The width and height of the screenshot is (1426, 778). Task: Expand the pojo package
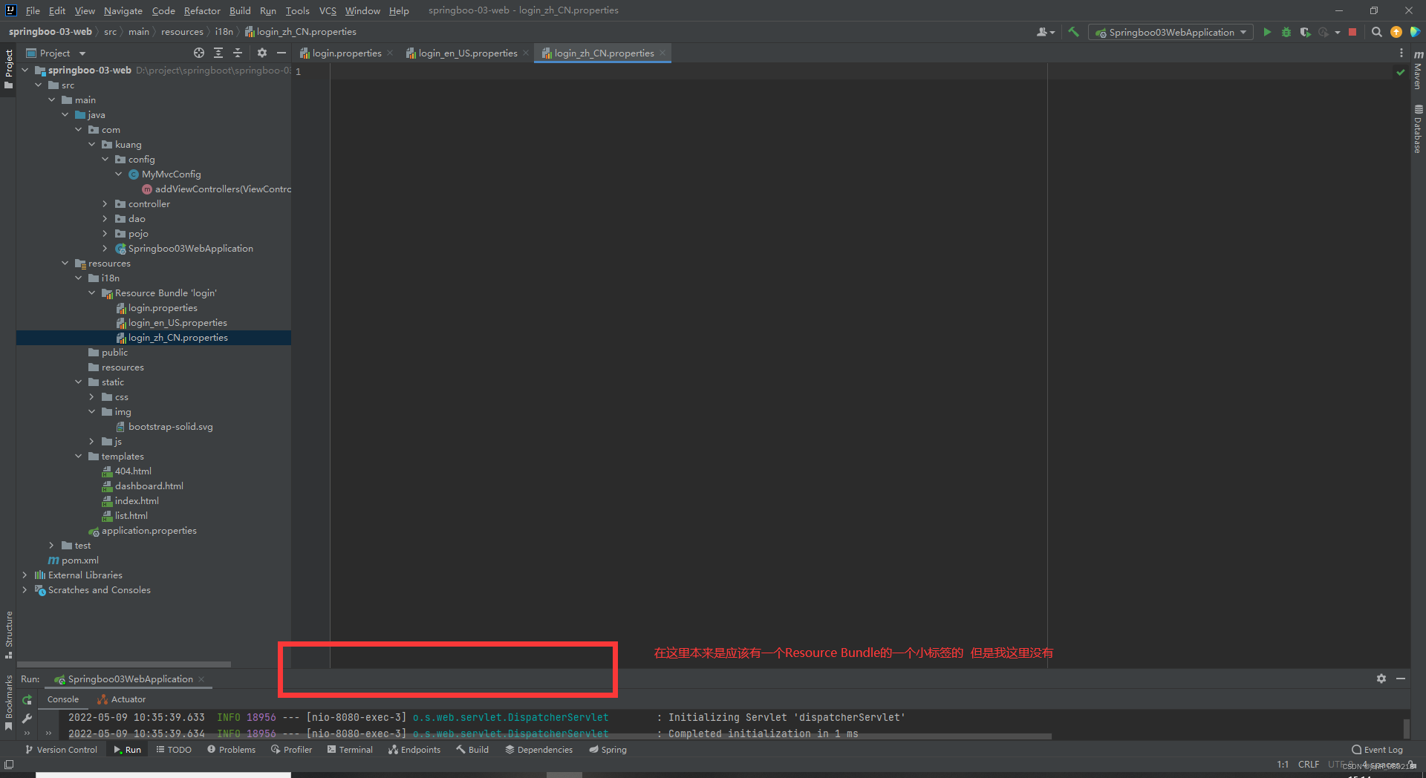click(x=105, y=233)
